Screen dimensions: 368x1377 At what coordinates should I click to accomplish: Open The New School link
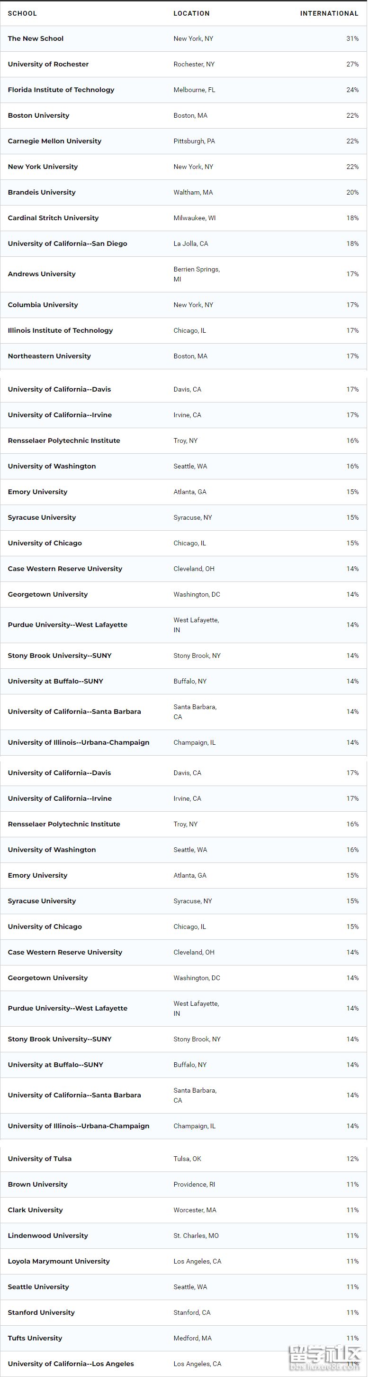coord(36,38)
